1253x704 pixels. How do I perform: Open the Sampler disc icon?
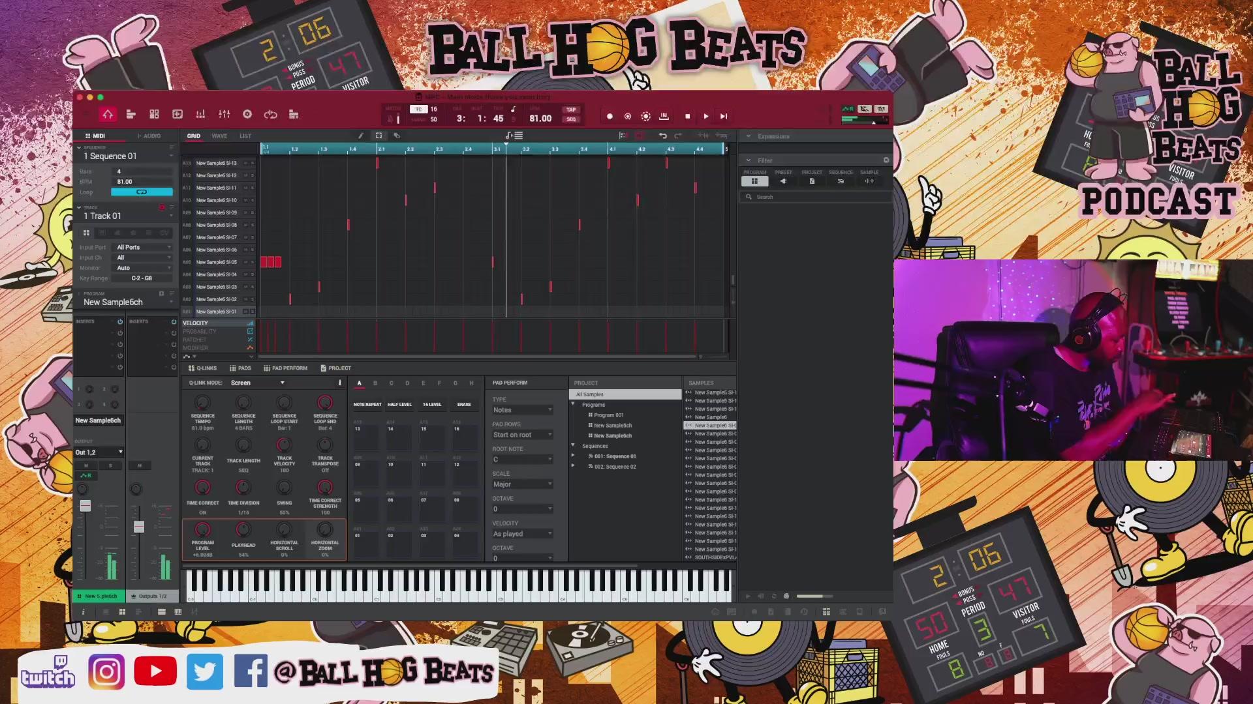pos(247,115)
